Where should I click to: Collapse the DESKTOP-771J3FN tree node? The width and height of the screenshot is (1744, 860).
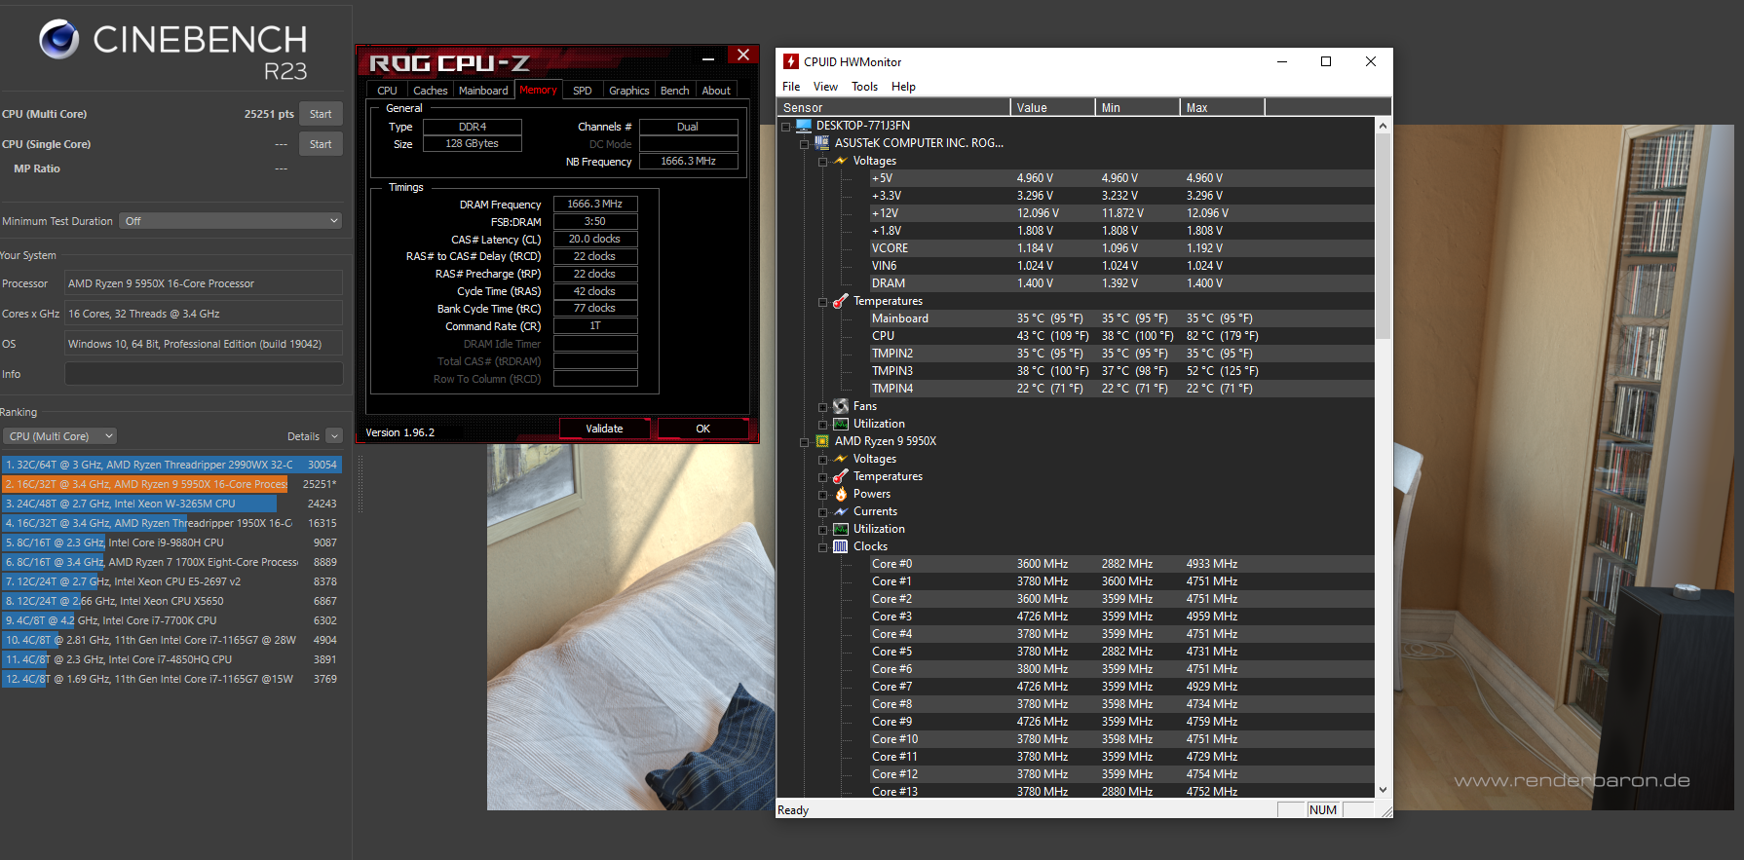tap(786, 127)
